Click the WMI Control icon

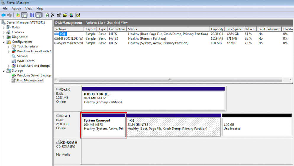(x=14, y=61)
